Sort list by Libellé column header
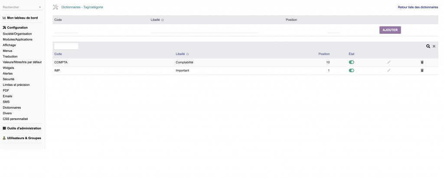 pos(180,54)
